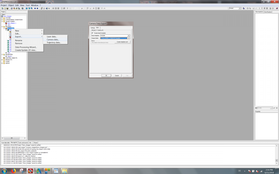Click the undo arrow icon in toolbar

pos(104,8)
